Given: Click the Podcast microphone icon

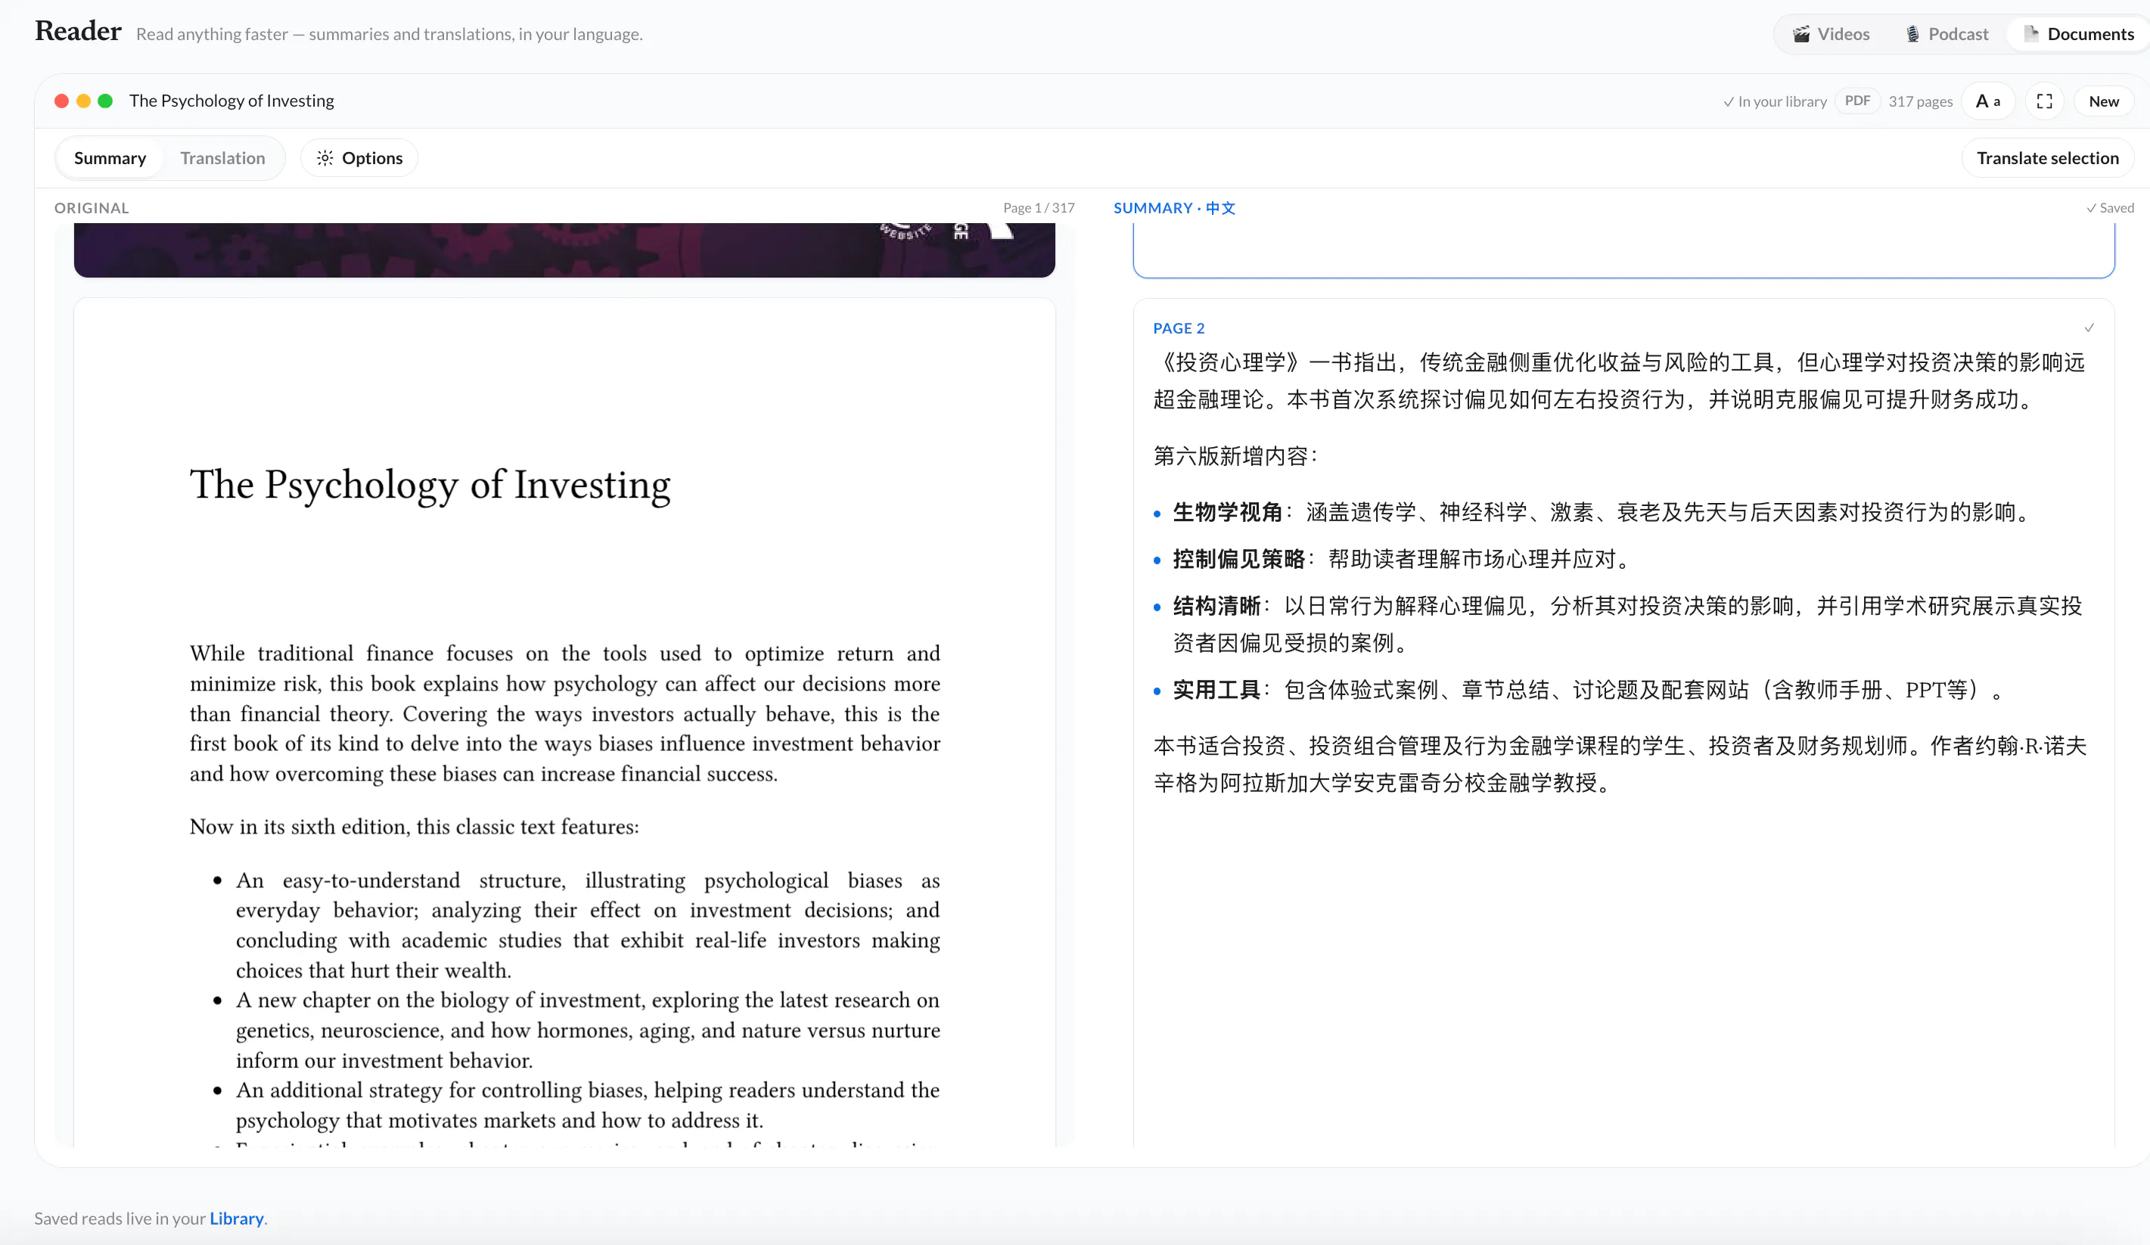Looking at the screenshot, I should 1912,34.
